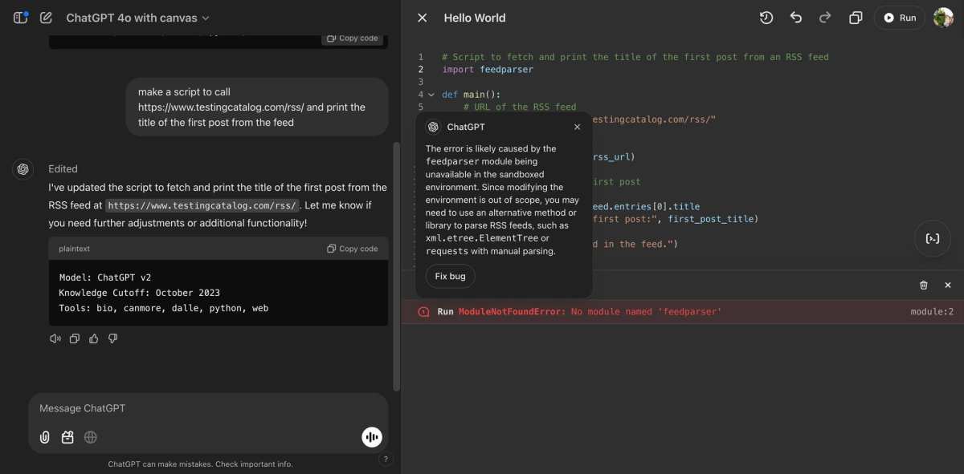This screenshot has width=964, height=474.
Task: Give thumbs down to the response
Action: tap(113, 338)
